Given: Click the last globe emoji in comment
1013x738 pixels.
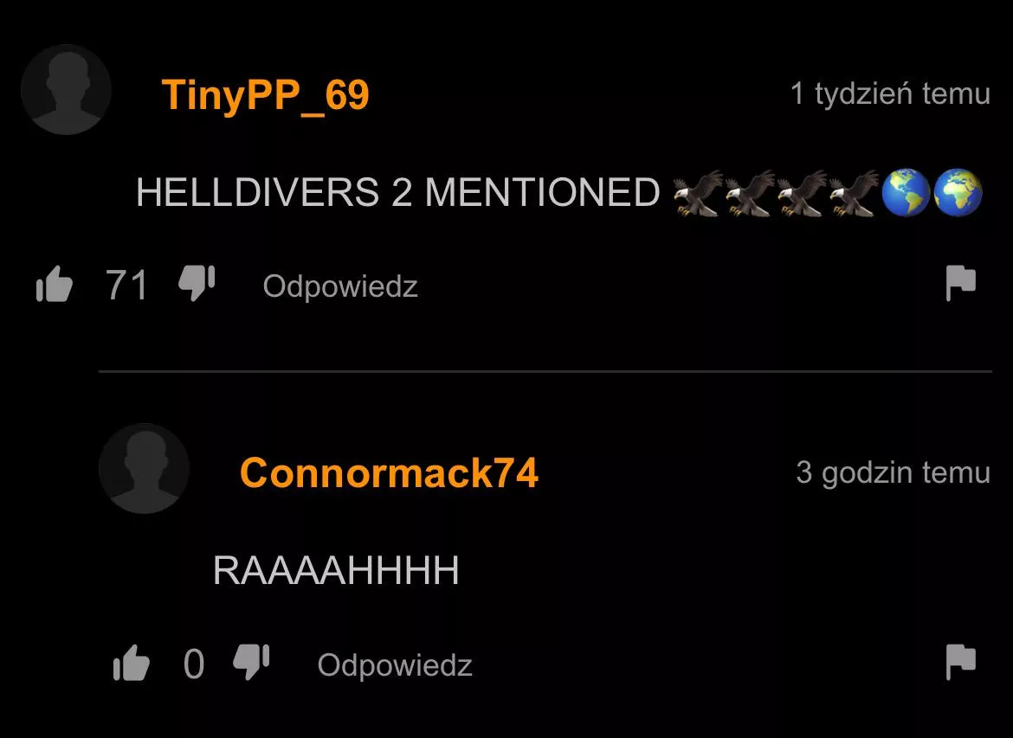Looking at the screenshot, I should (x=958, y=192).
